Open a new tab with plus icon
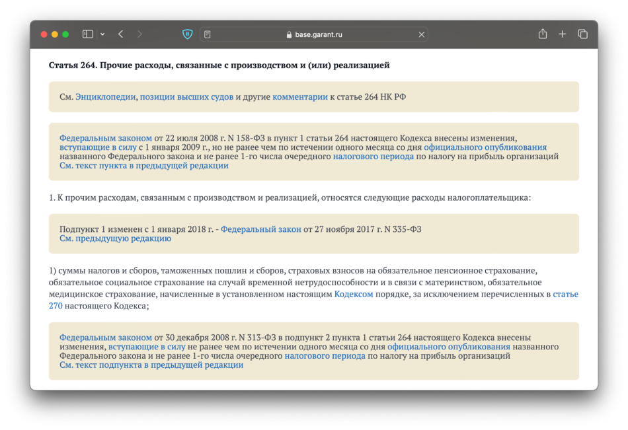The width and height of the screenshot is (628, 430). click(x=562, y=34)
